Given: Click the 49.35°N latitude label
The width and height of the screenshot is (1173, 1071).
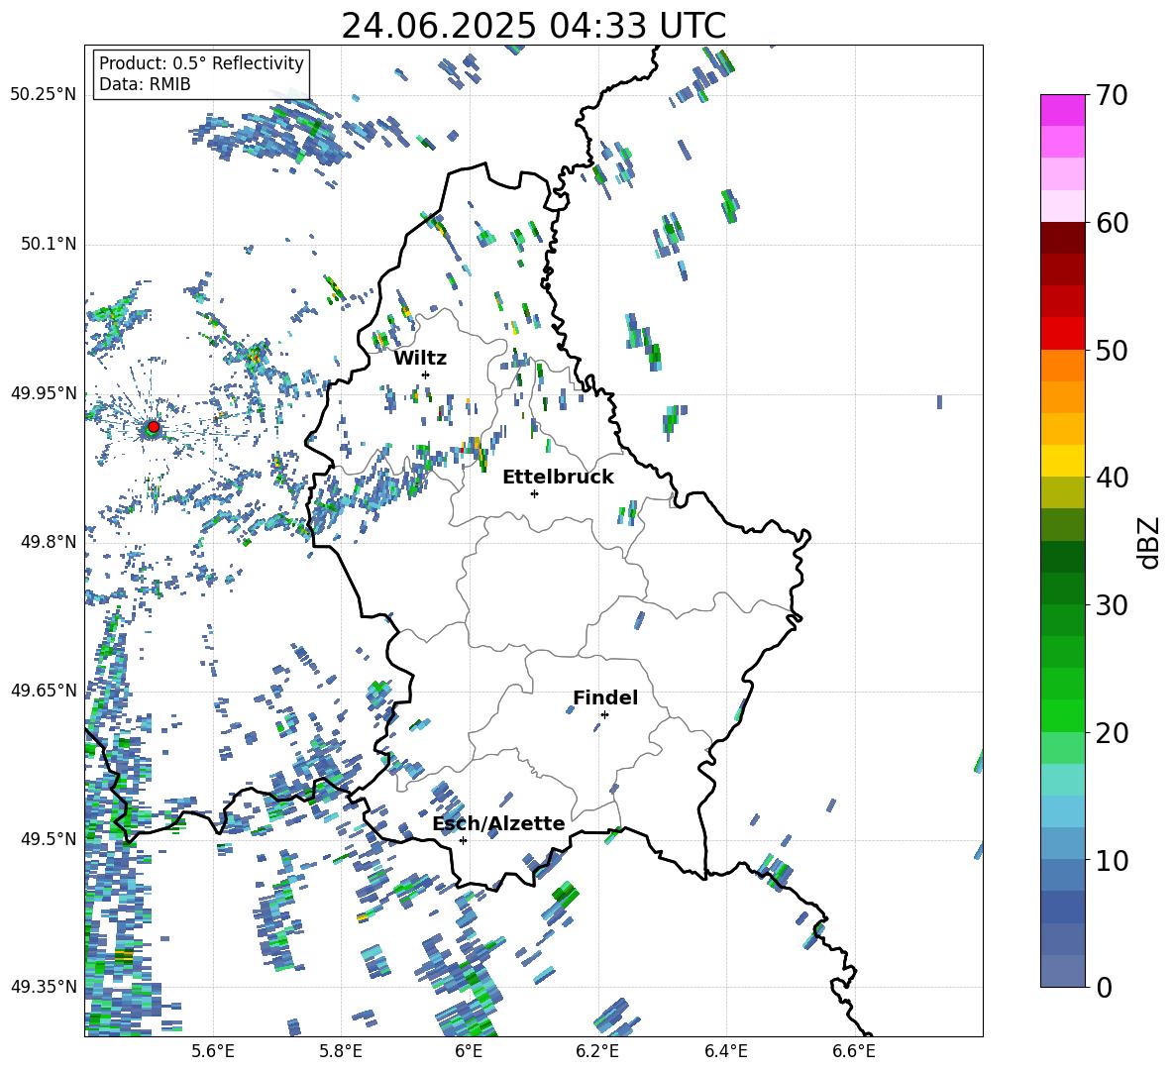Looking at the screenshot, I should coord(44,987).
